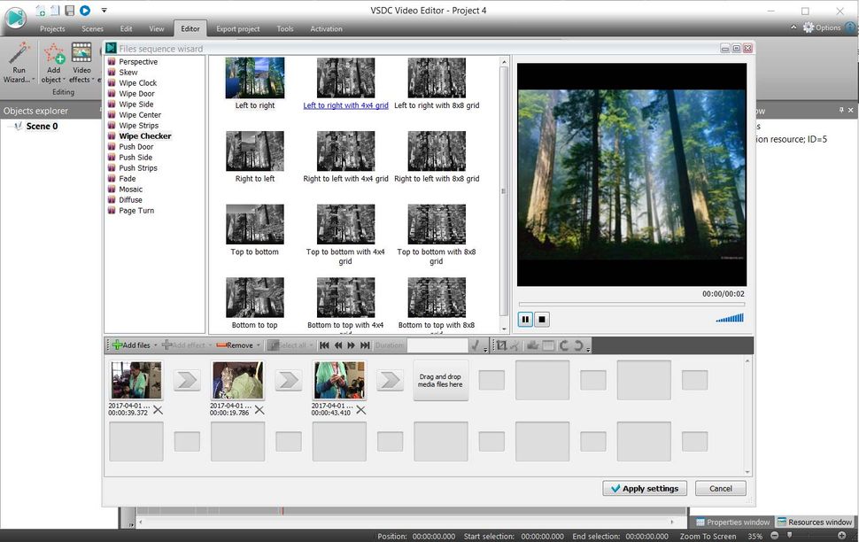Jump to first frame with skip-back icon
The width and height of the screenshot is (859, 542).
[x=324, y=345]
